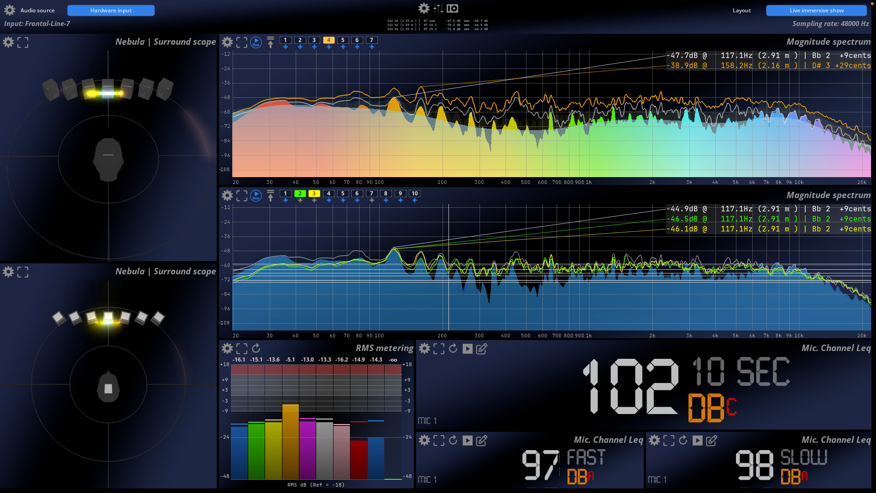
Task: Reset RMS metering with the refresh icon
Action: [256, 348]
